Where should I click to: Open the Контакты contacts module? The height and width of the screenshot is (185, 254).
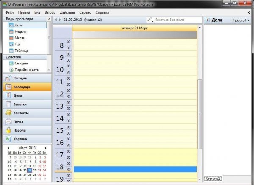click(27, 113)
